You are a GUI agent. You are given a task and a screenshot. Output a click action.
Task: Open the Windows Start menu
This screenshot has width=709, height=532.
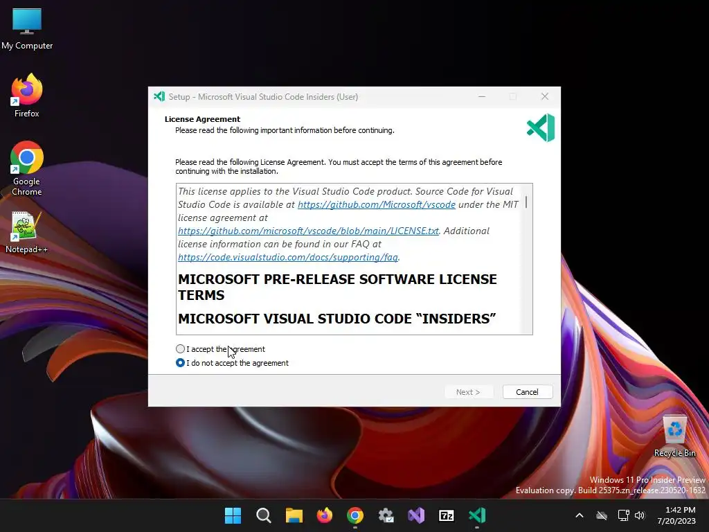pyautogui.click(x=233, y=515)
